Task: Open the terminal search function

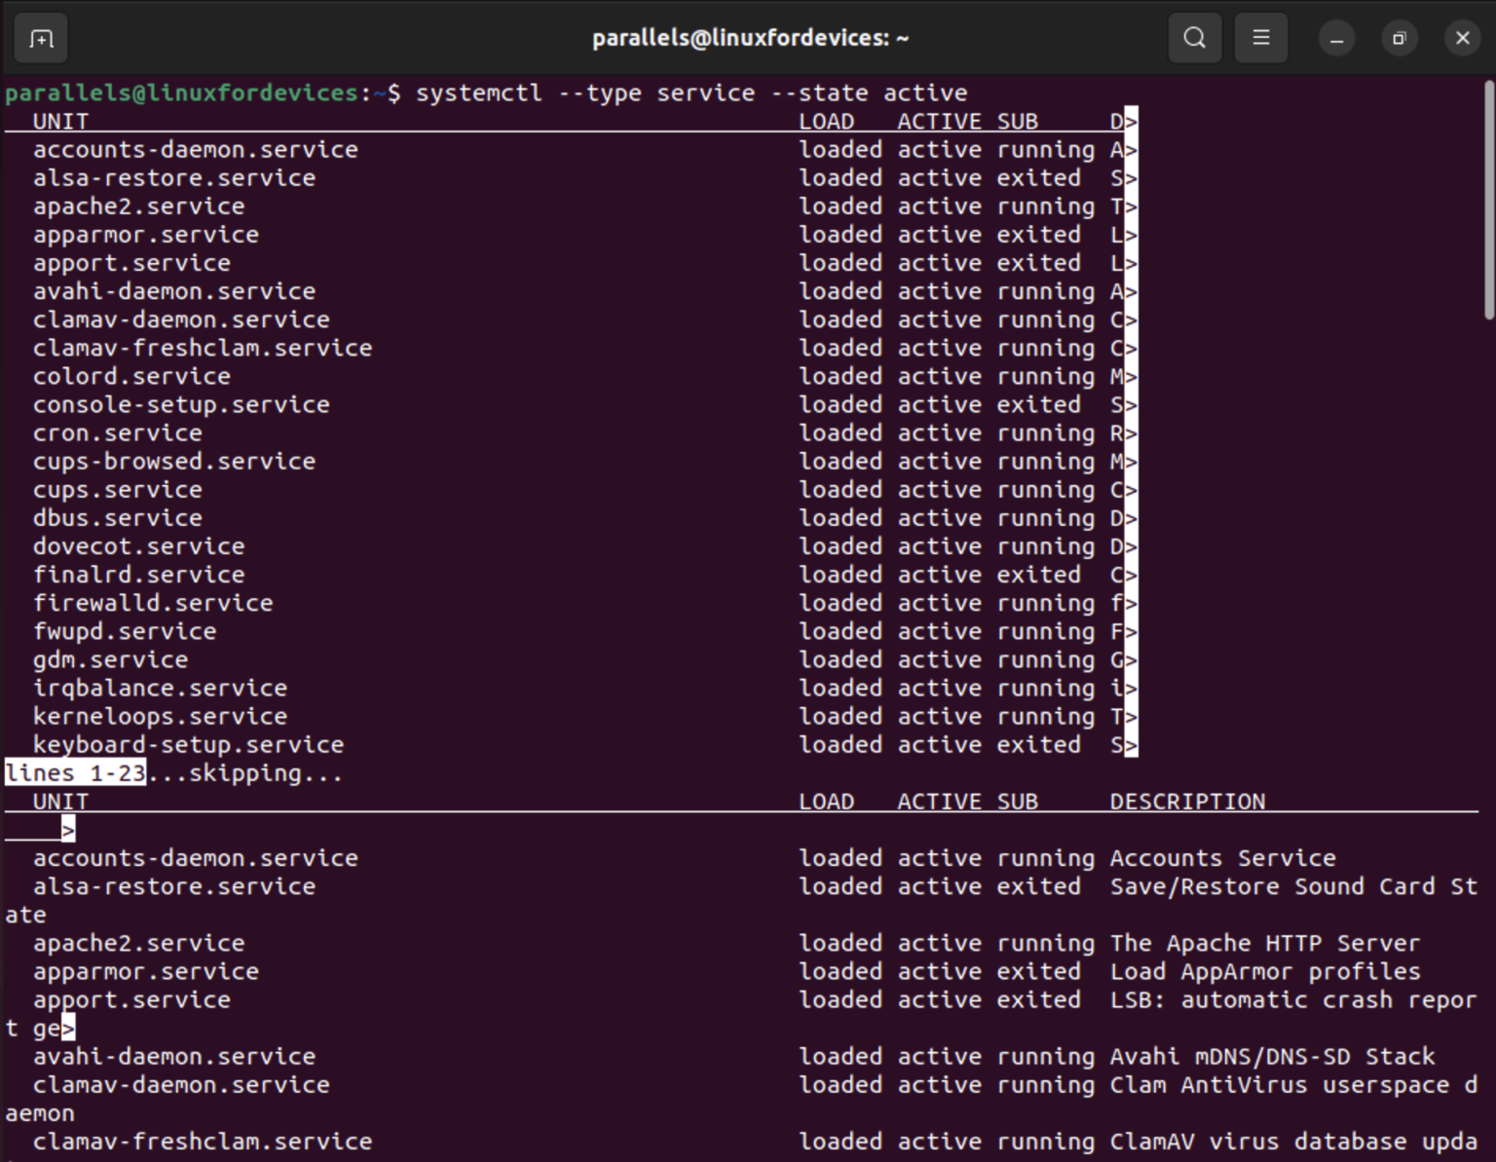Action: pos(1194,37)
